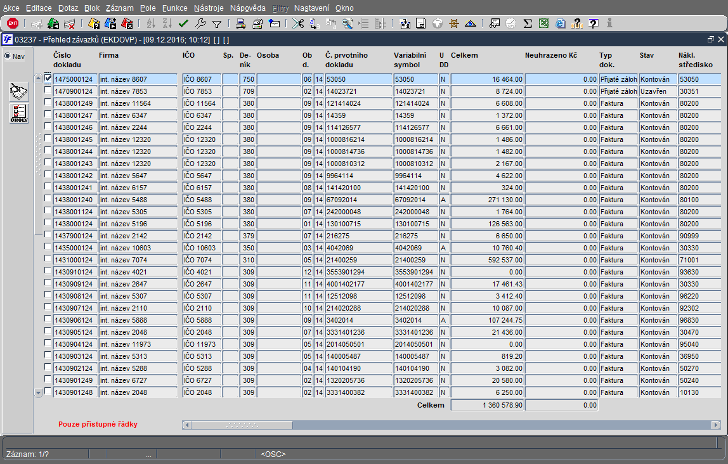
Task: Click the printer icon in toolbar
Action: (241, 23)
